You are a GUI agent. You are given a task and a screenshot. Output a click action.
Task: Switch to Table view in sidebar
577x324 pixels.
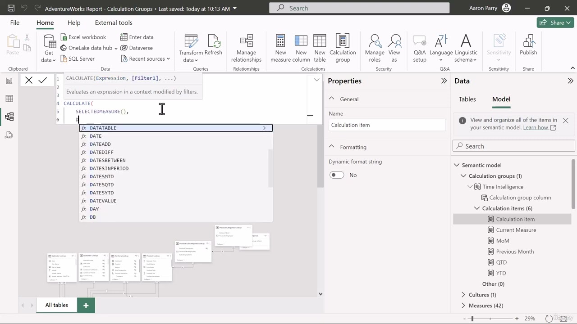(x=9, y=99)
